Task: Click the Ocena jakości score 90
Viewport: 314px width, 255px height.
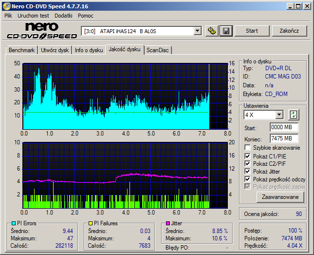Action: pyautogui.click(x=299, y=214)
